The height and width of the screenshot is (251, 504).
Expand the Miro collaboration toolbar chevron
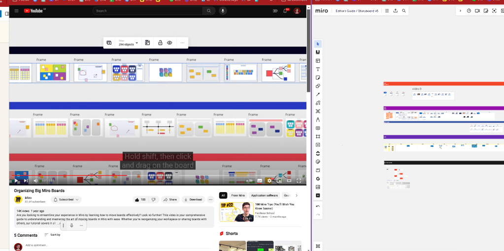460,11
